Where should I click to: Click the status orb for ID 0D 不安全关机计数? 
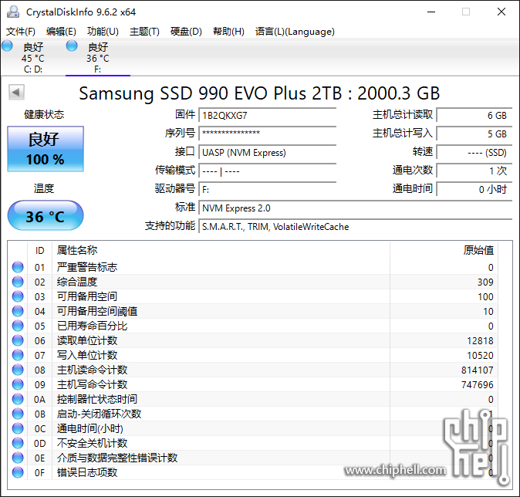[18, 443]
